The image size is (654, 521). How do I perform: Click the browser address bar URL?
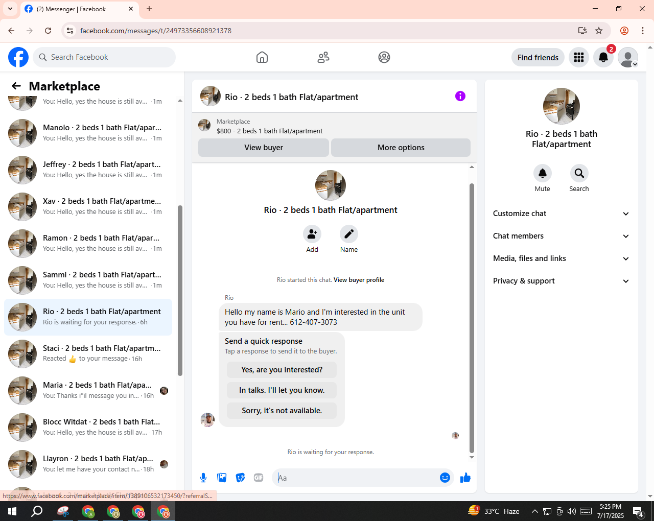click(x=156, y=31)
